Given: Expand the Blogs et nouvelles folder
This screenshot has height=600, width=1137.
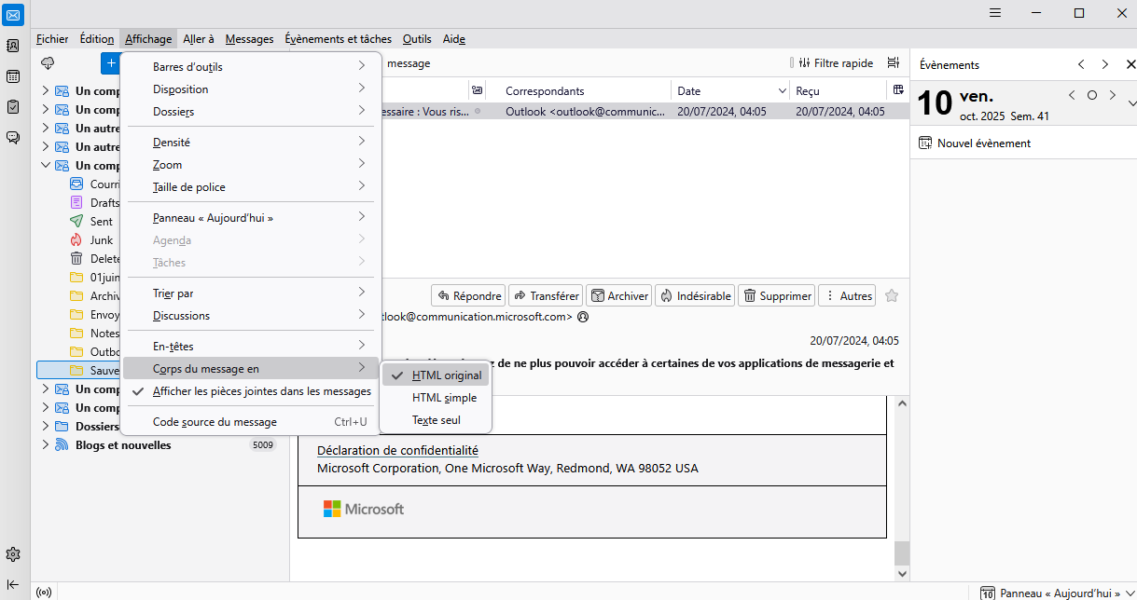Looking at the screenshot, I should pos(45,445).
